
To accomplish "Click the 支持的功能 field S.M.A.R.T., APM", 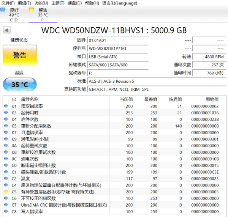I will coord(157,89).
